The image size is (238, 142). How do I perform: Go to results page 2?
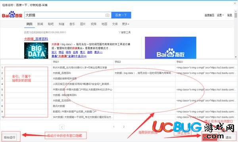[124, 127]
